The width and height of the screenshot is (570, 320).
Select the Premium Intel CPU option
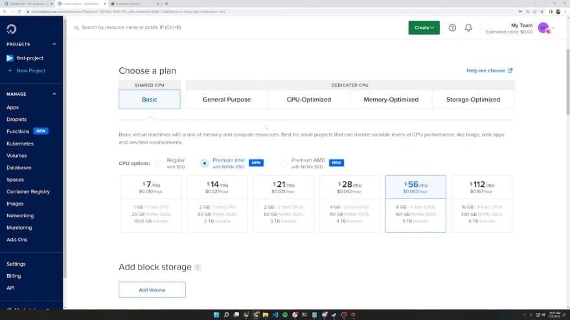204,164
